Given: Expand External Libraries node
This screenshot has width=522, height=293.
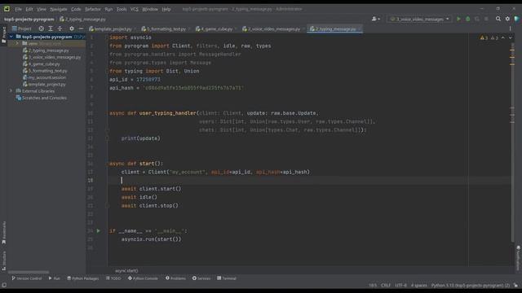Looking at the screenshot, I should coord(11,90).
